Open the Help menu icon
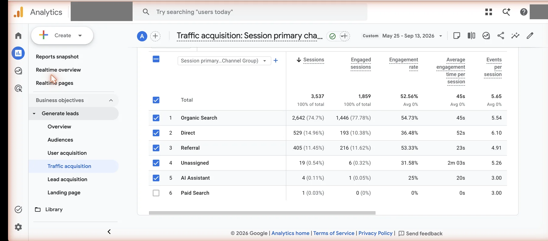Image resolution: width=548 pixels, height=241 pixels. point(524,12)
